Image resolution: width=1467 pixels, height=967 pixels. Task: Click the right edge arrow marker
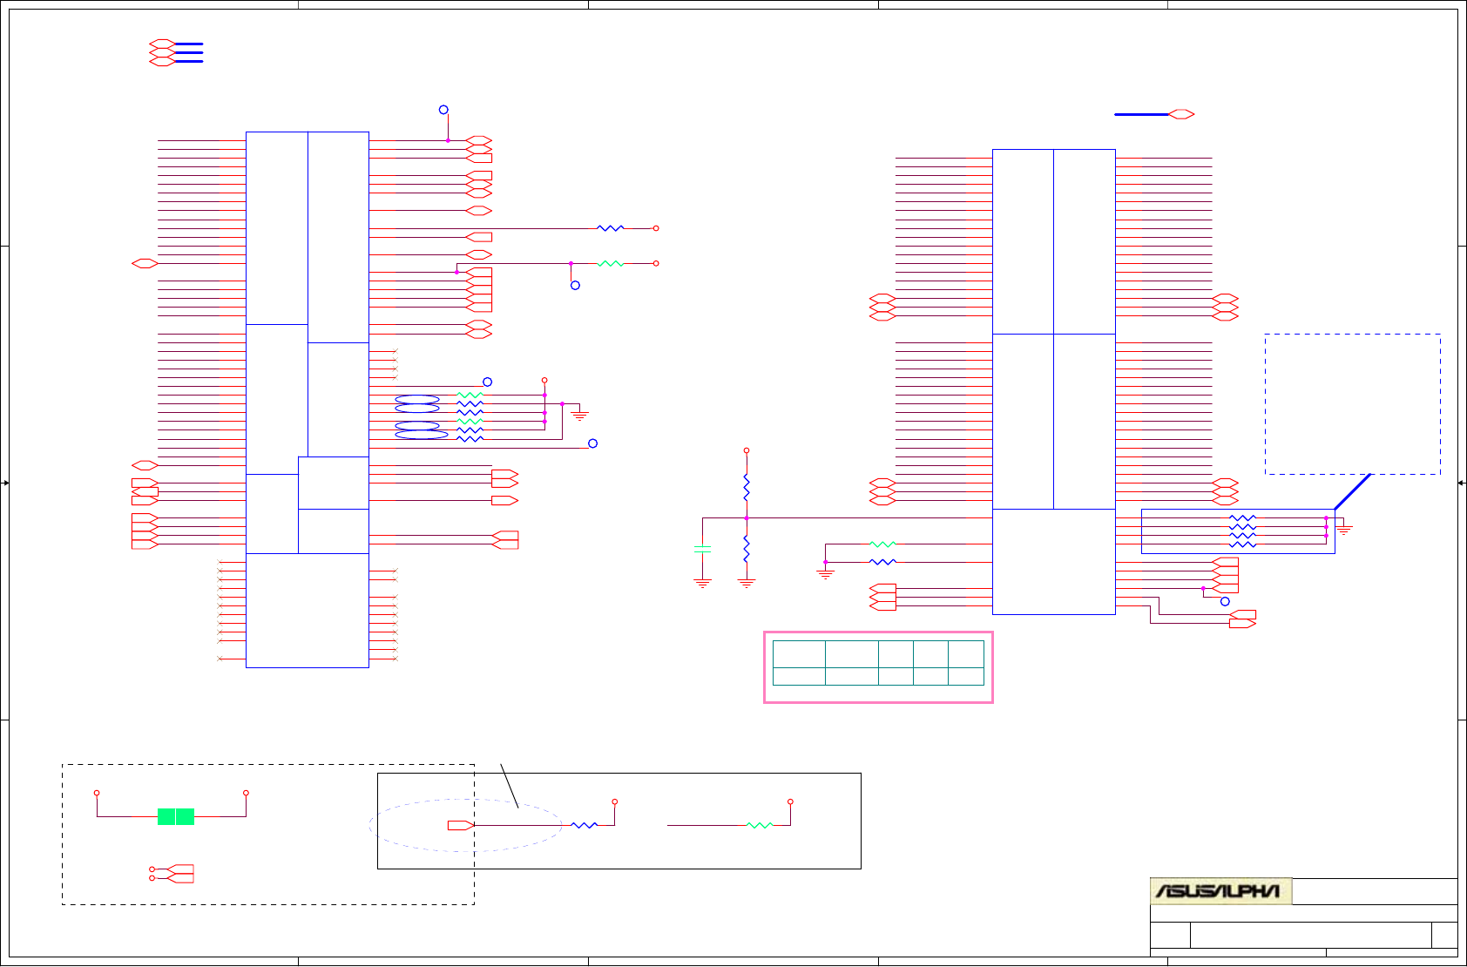coord(1461,483)
